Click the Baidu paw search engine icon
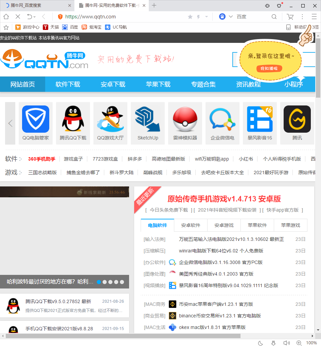This screenshot has height=347, width=321. pos(222,17)
